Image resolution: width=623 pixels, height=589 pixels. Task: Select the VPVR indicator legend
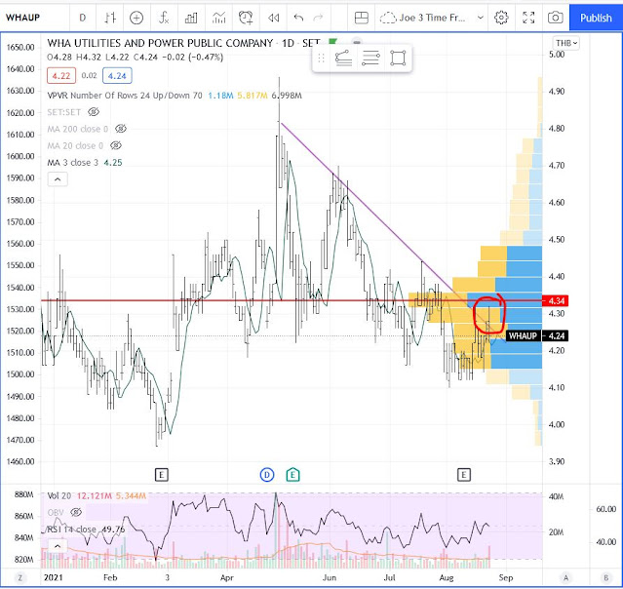coord(125,96)
